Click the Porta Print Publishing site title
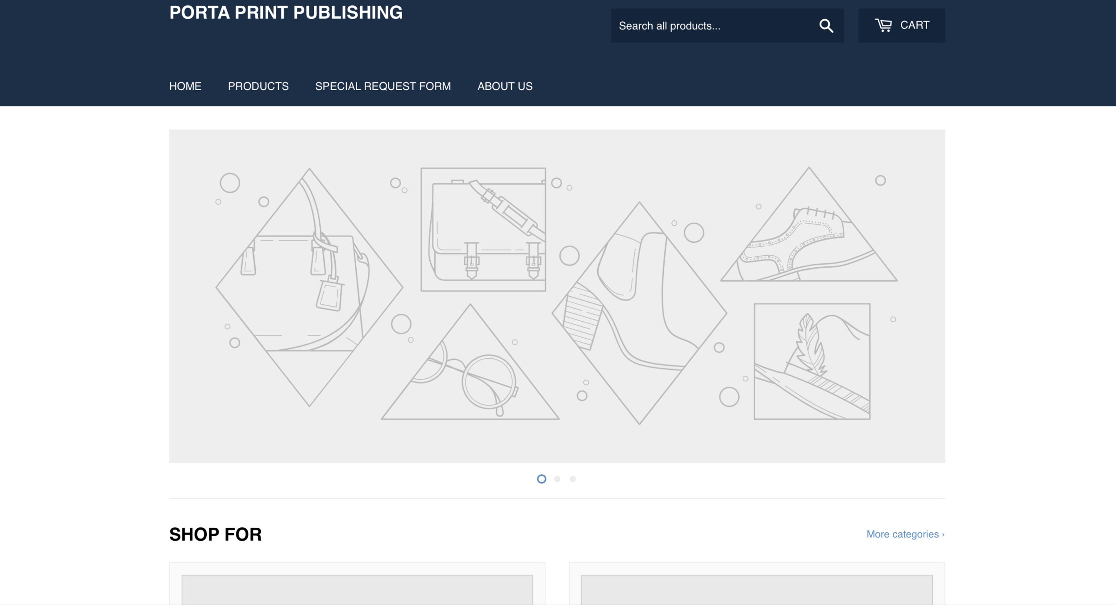 [x=286, y=12]
